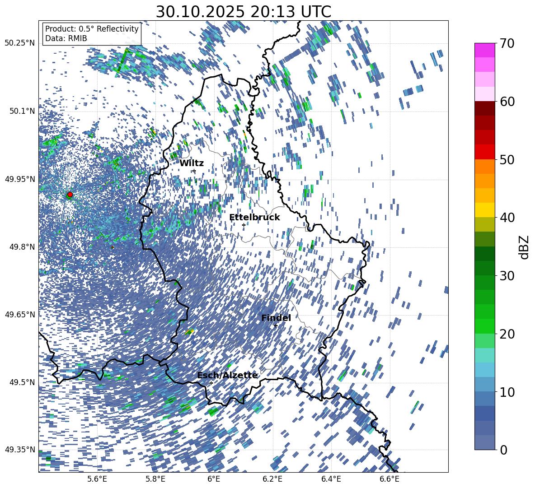Click the colorbar tick value 0
Viewport: 535px width, 488px height.
[x=503, y=450]
